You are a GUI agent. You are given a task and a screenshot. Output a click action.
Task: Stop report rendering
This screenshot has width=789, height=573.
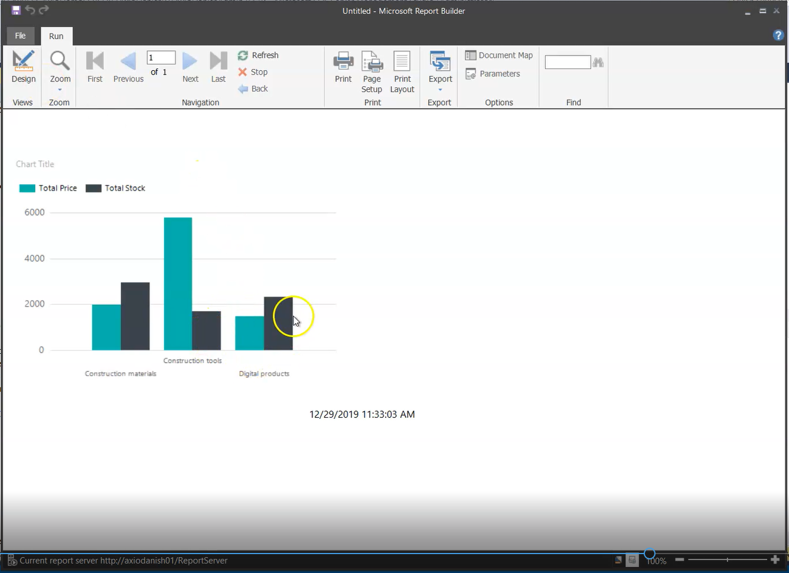pyautogui.click(x=253, y=72)
